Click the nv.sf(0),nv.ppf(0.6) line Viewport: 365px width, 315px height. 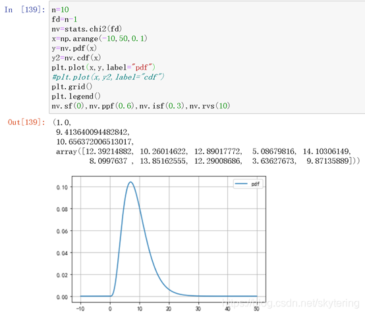141,106
